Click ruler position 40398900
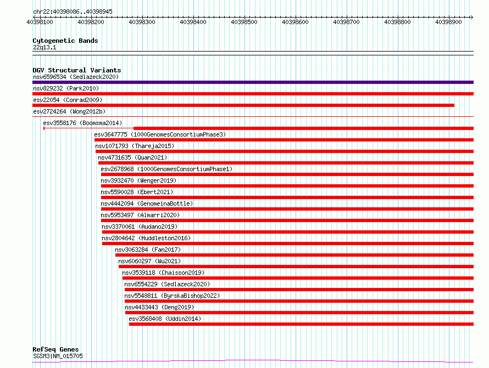Viewport: 489px width, 368px height. point(449,22)
